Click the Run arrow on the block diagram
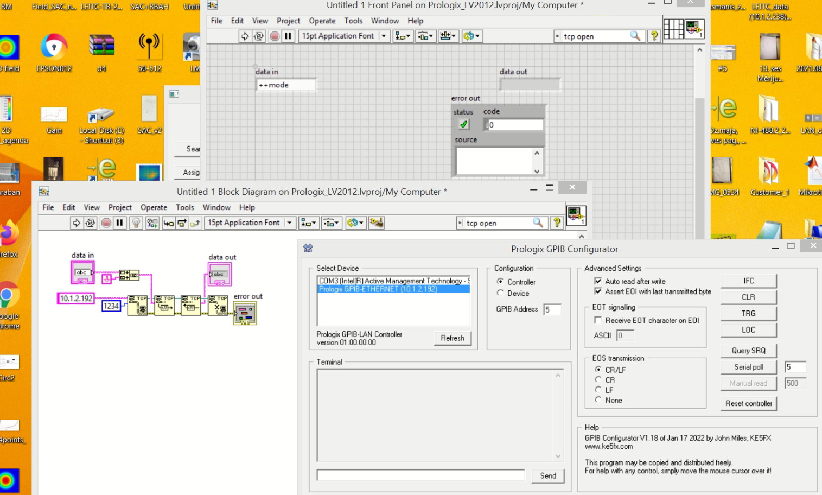This screenshot has width=822, height=495. [78, 223]
